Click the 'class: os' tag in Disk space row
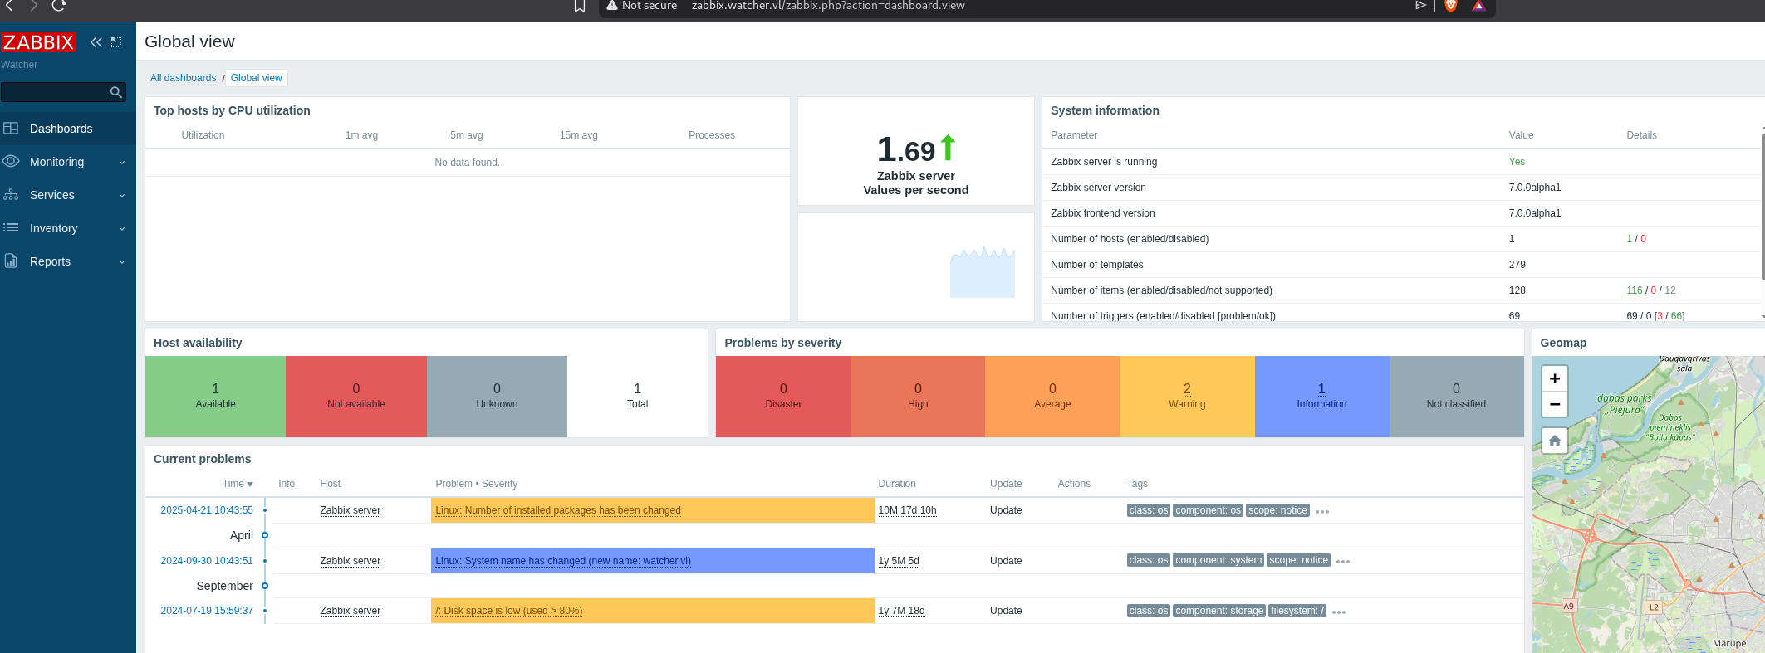The width and height of the screenshot is (1765, 653). tap(1149, 611)
